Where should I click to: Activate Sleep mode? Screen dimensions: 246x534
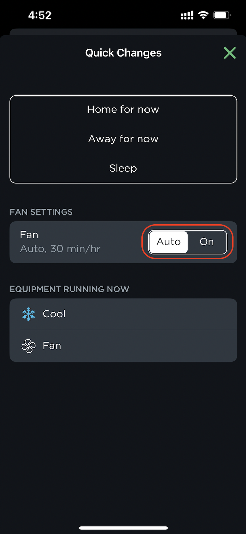pyautogui.click(x=123, y=168)
